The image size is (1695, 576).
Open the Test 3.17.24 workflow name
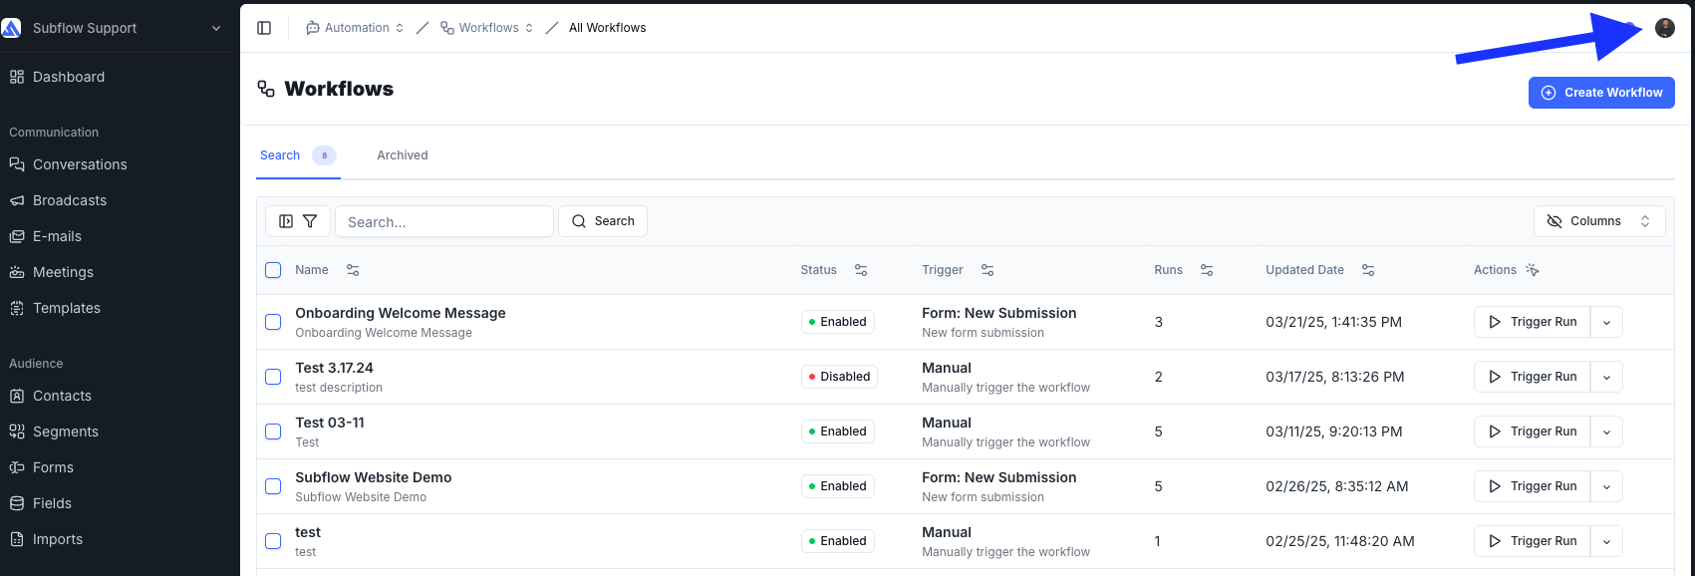[334, 368]
